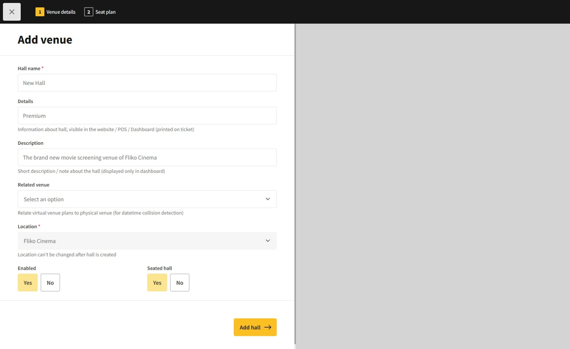The width and height of the screenshot is (570, 349).
Task: Click into the Details text field
Action: 147,116
